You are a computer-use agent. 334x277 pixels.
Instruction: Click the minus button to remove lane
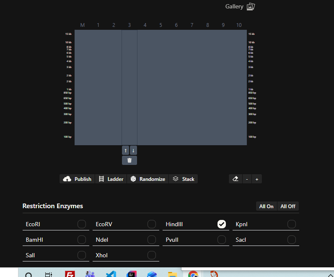247,179
